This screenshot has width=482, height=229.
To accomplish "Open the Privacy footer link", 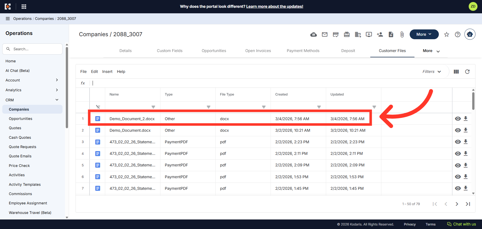I will tap(410, 224).
